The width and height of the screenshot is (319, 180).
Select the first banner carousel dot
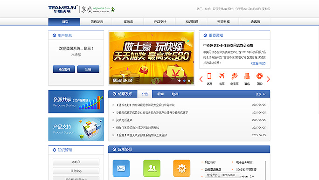pyautogui.click(x=180, y=81)
